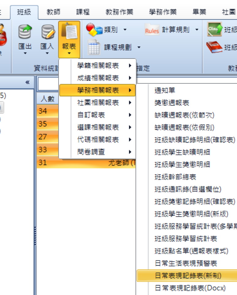Image resolution: width=237 pixels, height=295 pixels.
Task: Click the vertical dotted splitter handle
Action: click(35, 236)
